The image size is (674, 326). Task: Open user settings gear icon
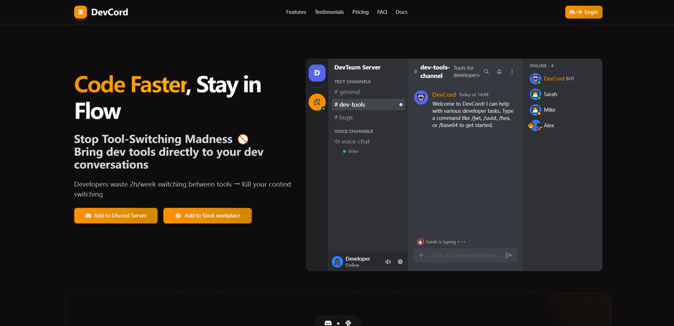click(400, 262)
